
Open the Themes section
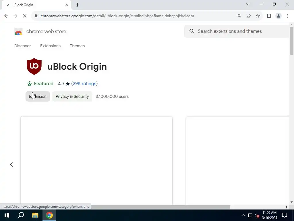pyautogui.click(x=77, y=46)
